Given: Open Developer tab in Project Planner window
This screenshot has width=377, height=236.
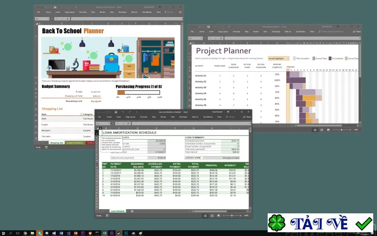Looking at the screenshot, I should 276,32.
